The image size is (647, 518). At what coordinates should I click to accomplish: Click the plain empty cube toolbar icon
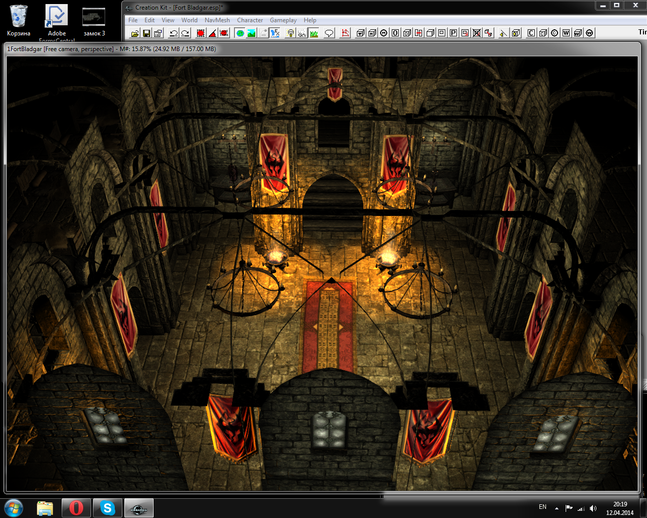tap(430, 33)
